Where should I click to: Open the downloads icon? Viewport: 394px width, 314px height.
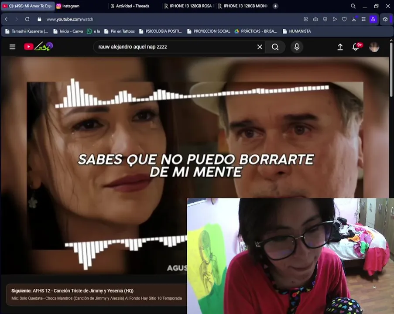(x=354, y=19)
